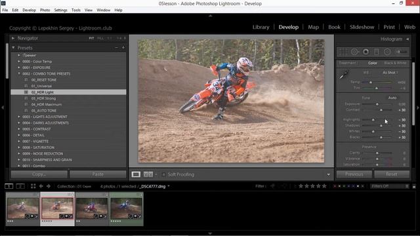Select the green-labeled fourth filmstrip thumbnail

click(126, 209)
